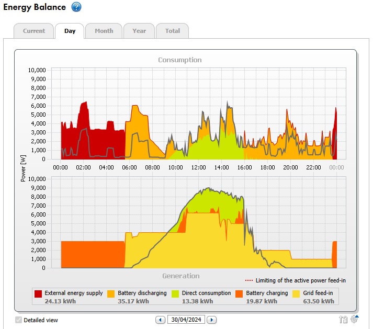The width and height of the screenshot is (373, 329).
Task: Click the External energy supply label
Action: [74, 293]
